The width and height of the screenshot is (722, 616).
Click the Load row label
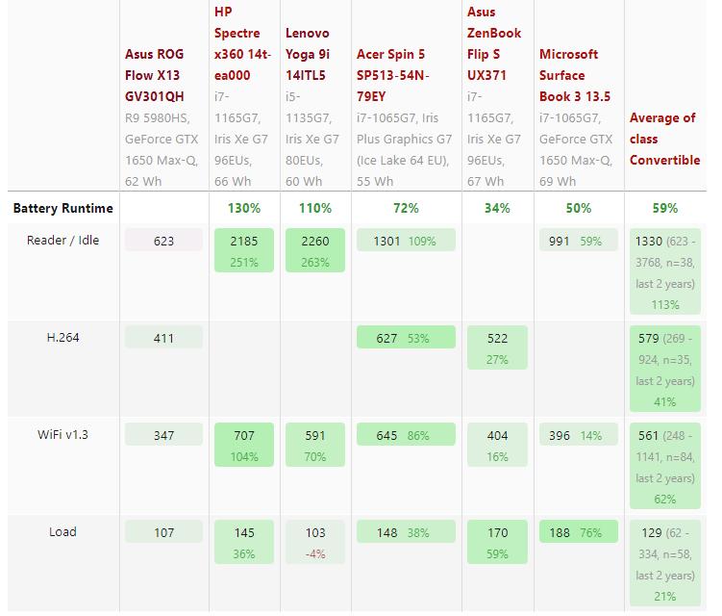(62, 532)
